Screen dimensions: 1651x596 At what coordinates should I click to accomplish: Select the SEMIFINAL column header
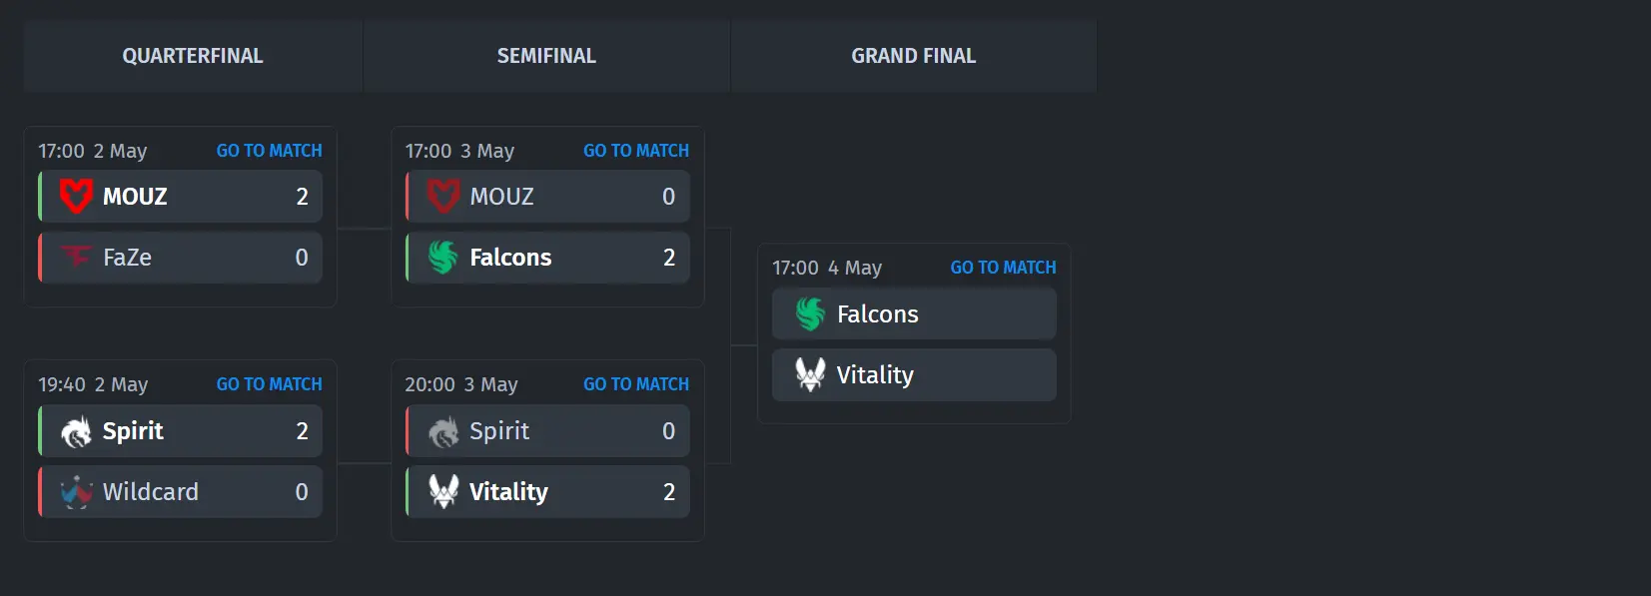tap(546, 56)
